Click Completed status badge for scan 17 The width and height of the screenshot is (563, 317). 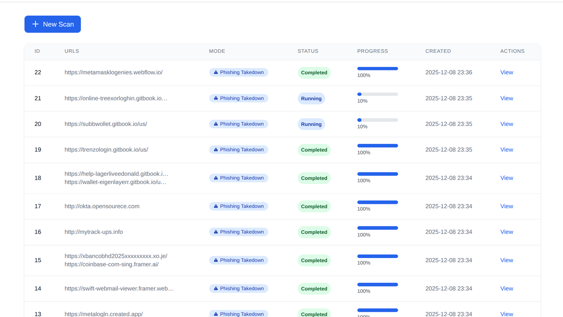coord(314,206)
